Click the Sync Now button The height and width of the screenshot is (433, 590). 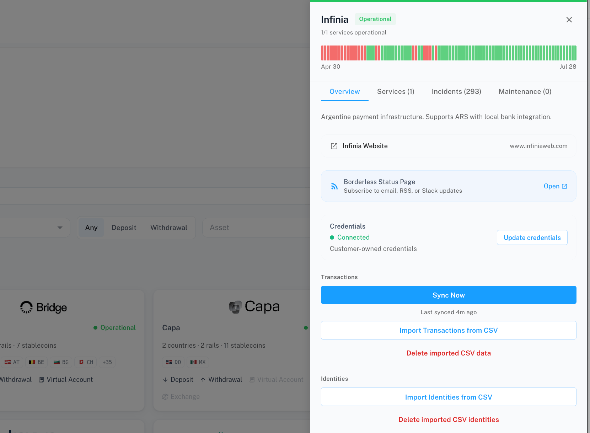point(449,295)
